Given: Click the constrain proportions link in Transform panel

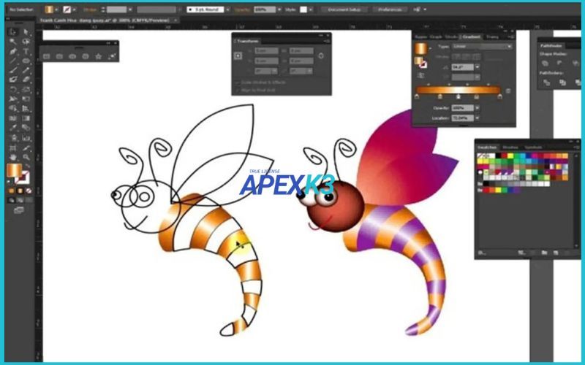Looking at the screenshot, I should (x=322, y=55).
